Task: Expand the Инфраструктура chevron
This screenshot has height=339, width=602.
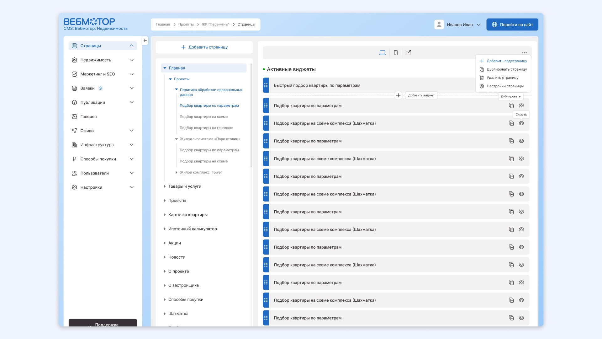Action: (x=132, y=145)
